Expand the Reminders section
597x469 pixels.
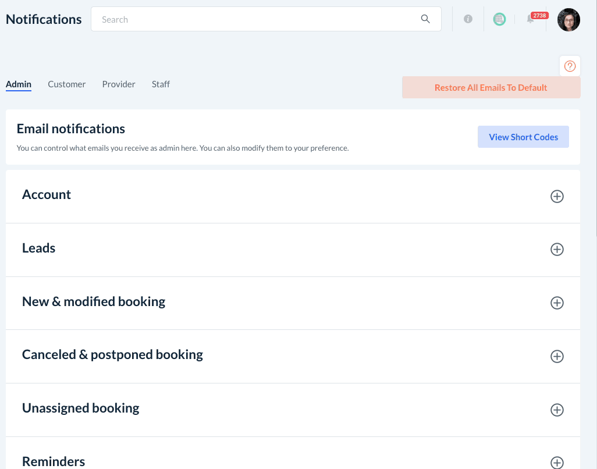pyautogui.click(x=557, y=463)
